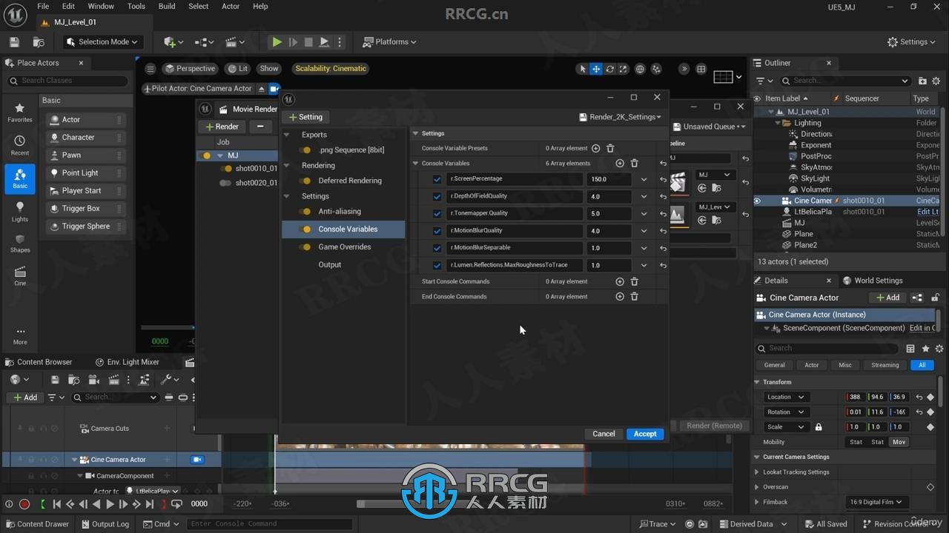Expand r.ScreenPercentage row options chevron

coord(644,179)
